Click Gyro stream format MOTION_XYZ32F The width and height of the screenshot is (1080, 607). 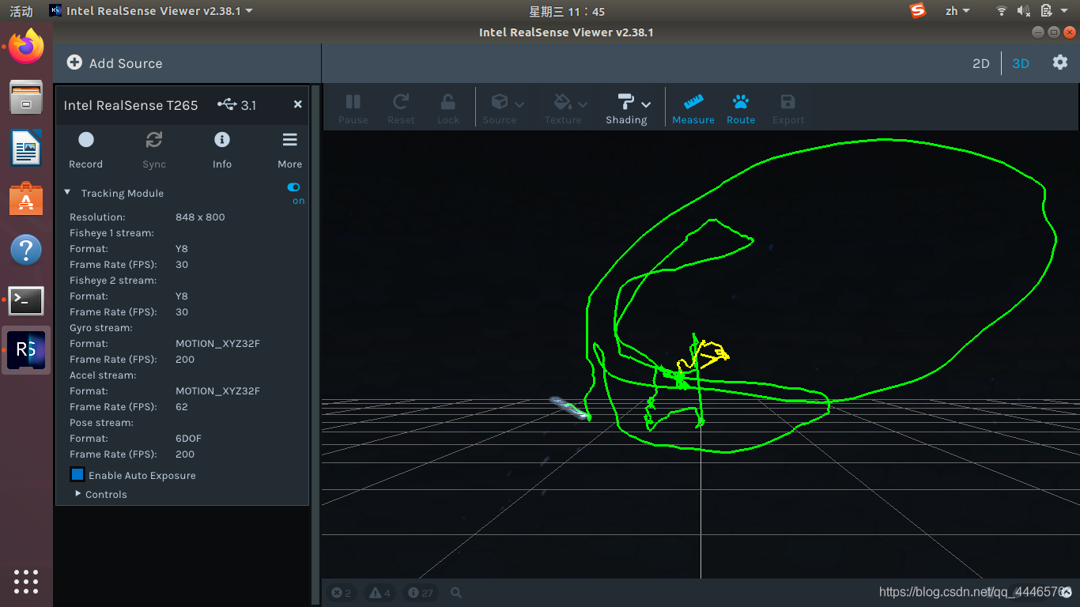tap(217, 343)
